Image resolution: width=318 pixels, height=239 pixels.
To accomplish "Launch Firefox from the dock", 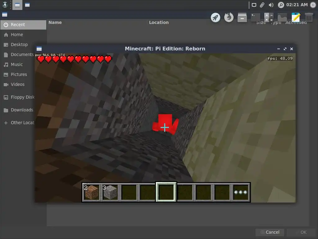I will click(229, 17).
